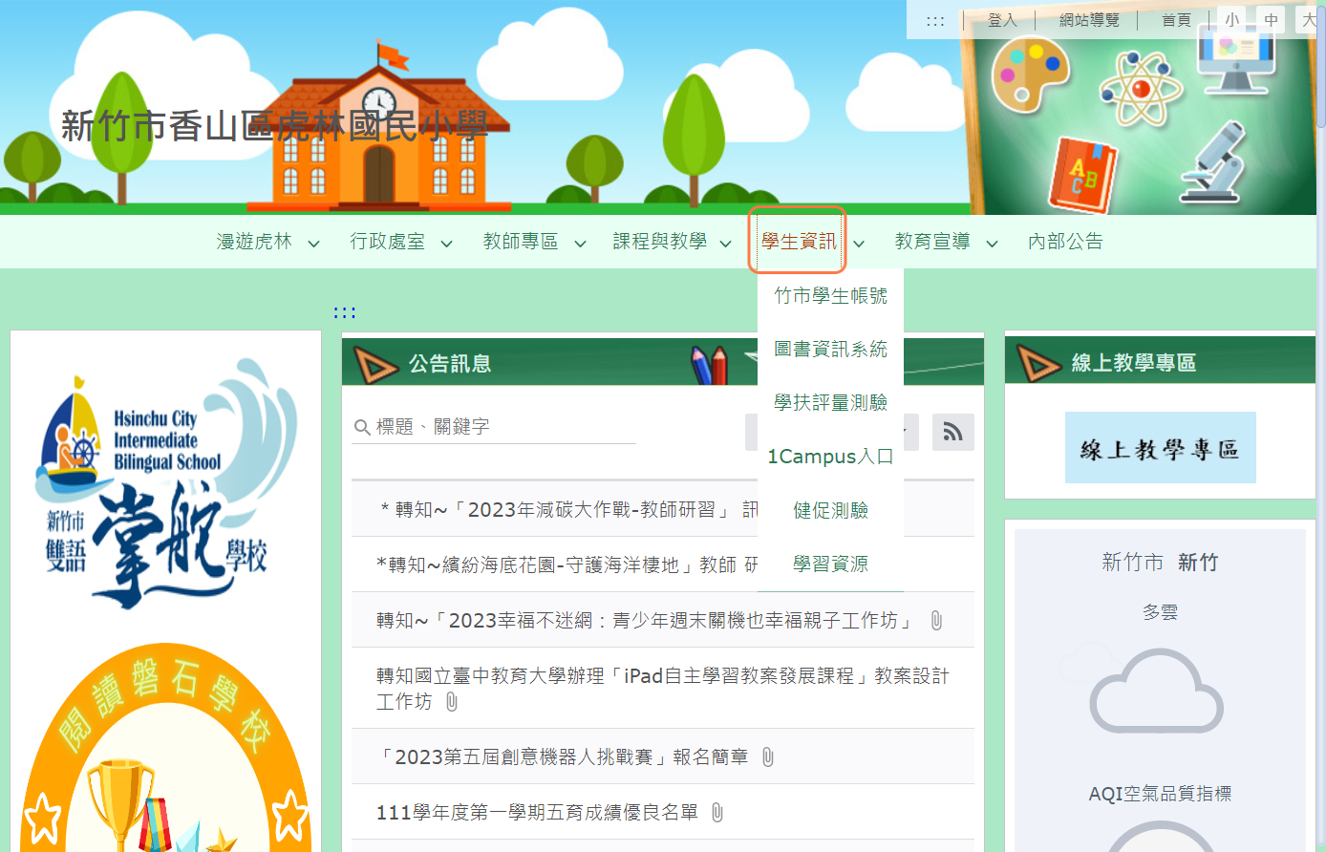Click school title 新竹市香山區虎林國民小學
1326x852 pixels.
[275, 125]
